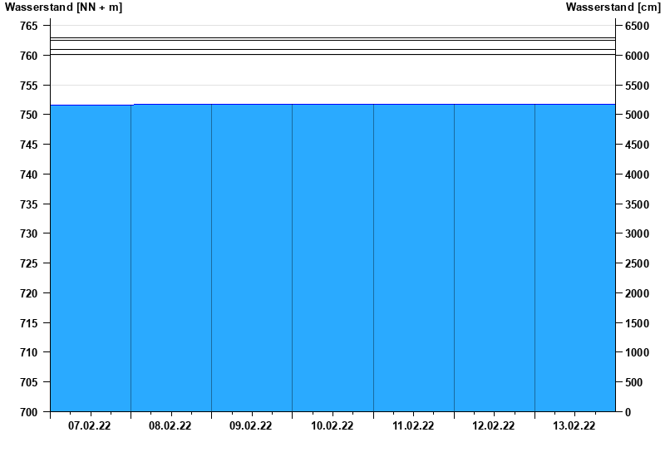The height and width of the screenshot is (457, 665).
Task: Click the 12.02.22 date label
Action: pos(494,426)
